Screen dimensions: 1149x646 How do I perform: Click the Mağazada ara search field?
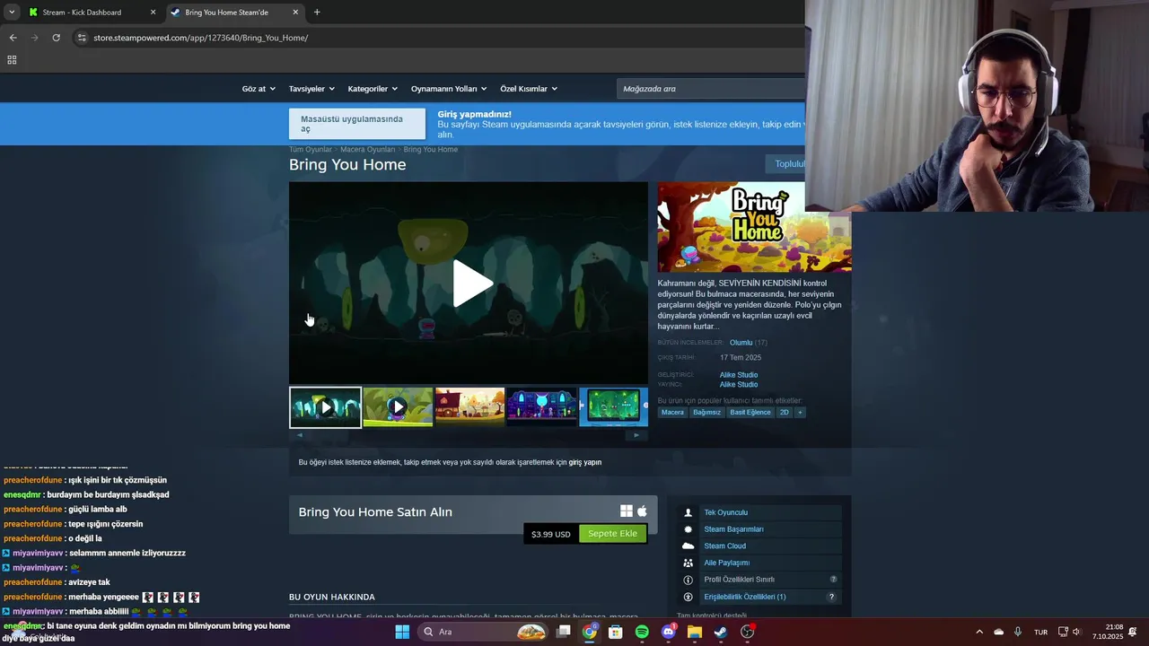[711, 89]
